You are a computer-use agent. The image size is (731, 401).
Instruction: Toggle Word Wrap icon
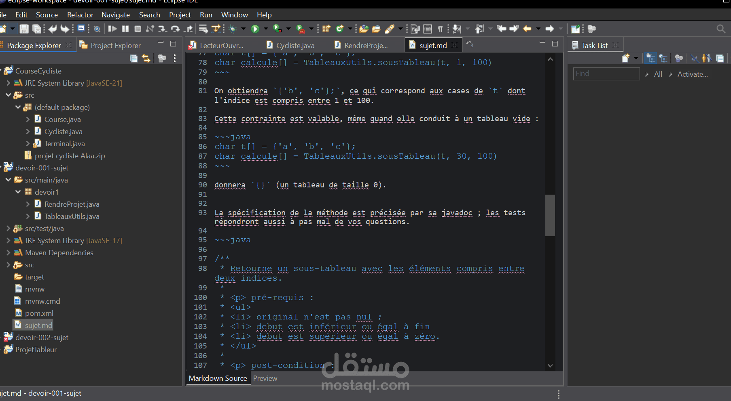tap(415, 29)
